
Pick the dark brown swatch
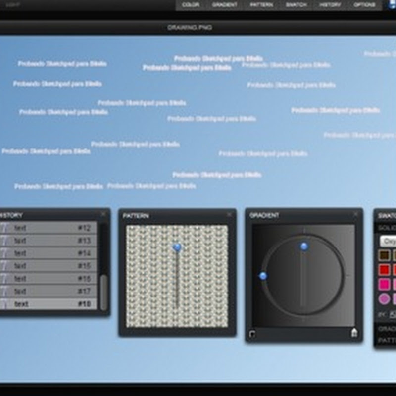(x=385, y=255)
